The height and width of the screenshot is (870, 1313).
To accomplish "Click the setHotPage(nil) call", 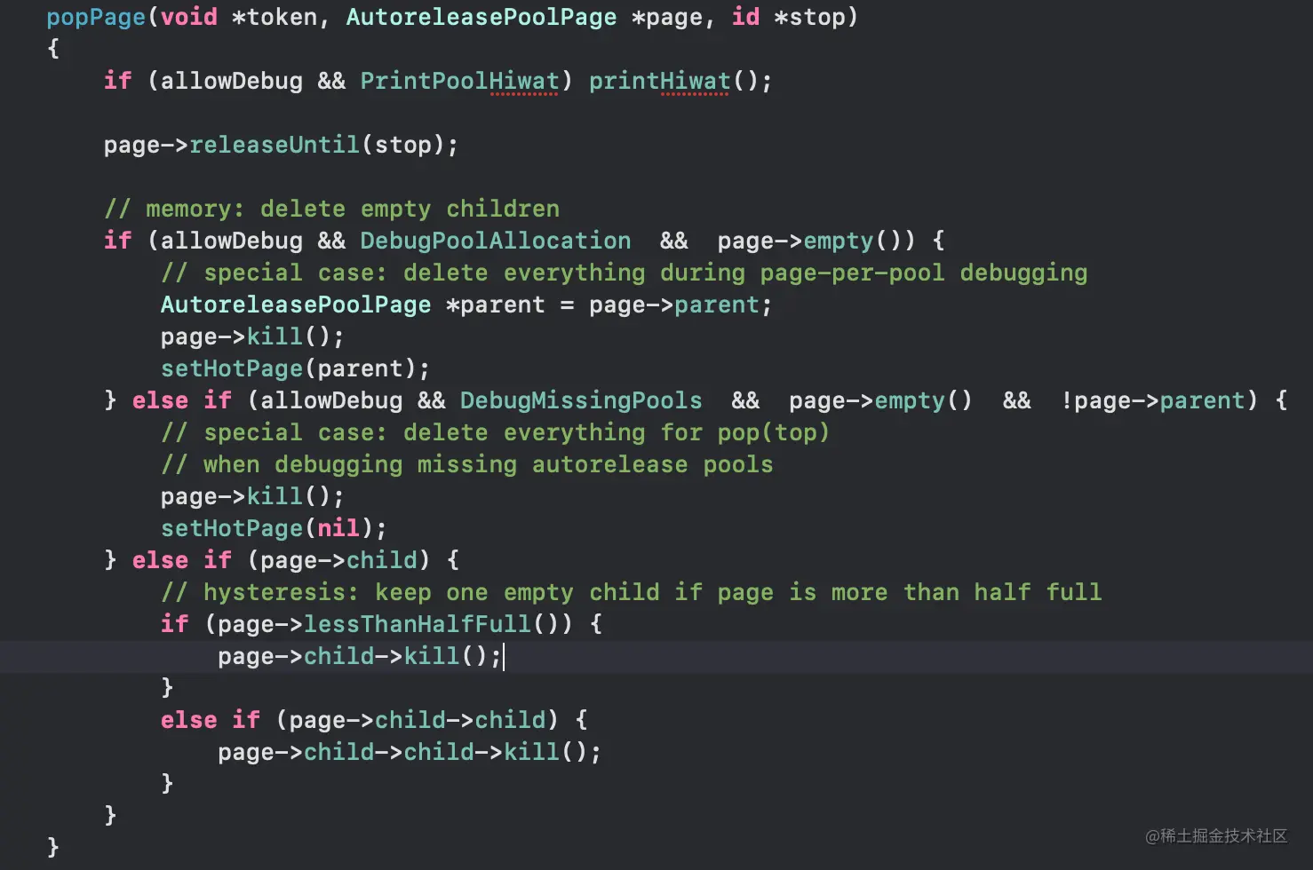I will 274,528.
